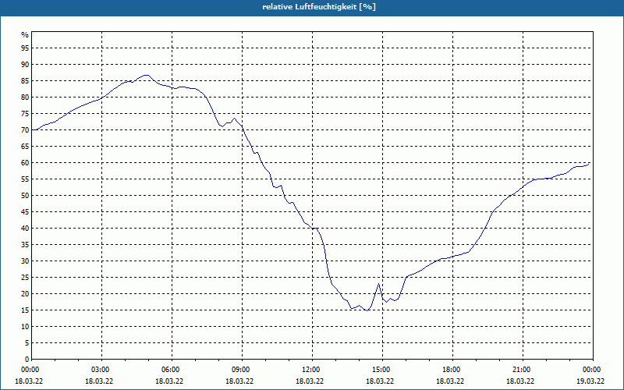Click the 60 humidity axis label
624x390 pixels.
[x=25, y=163]
